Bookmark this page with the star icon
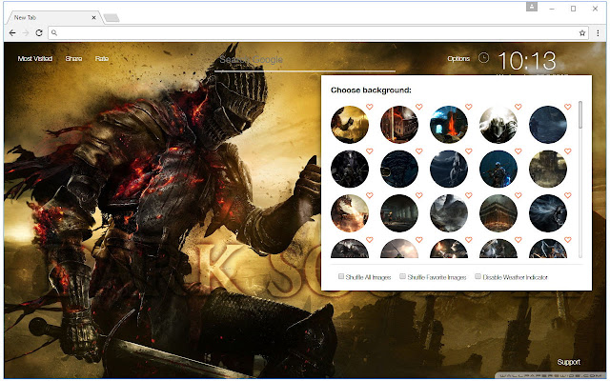The height and width of the screenshot is (381, 610). coord(582,33)
